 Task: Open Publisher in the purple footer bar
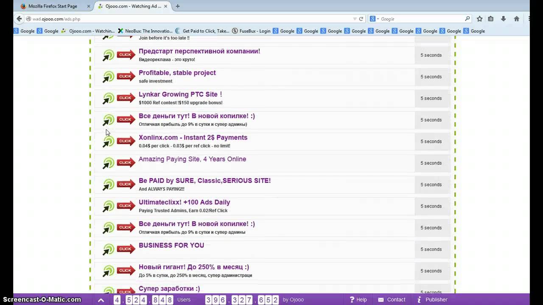tap(432, 299)
